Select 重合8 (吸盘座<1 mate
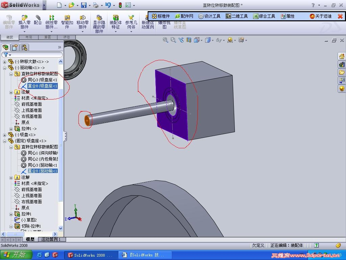The height and width of the screenshot is (260, 346). [39, 86]
